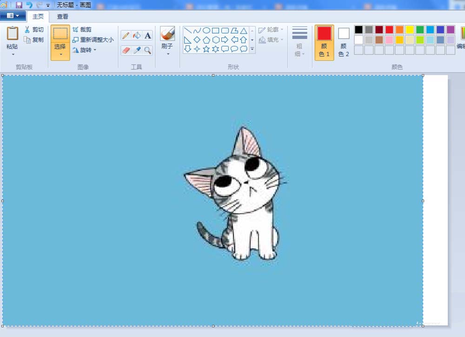
Task: Click the Brushes icon
Action: pyautogui.click(x=167, y=33)
